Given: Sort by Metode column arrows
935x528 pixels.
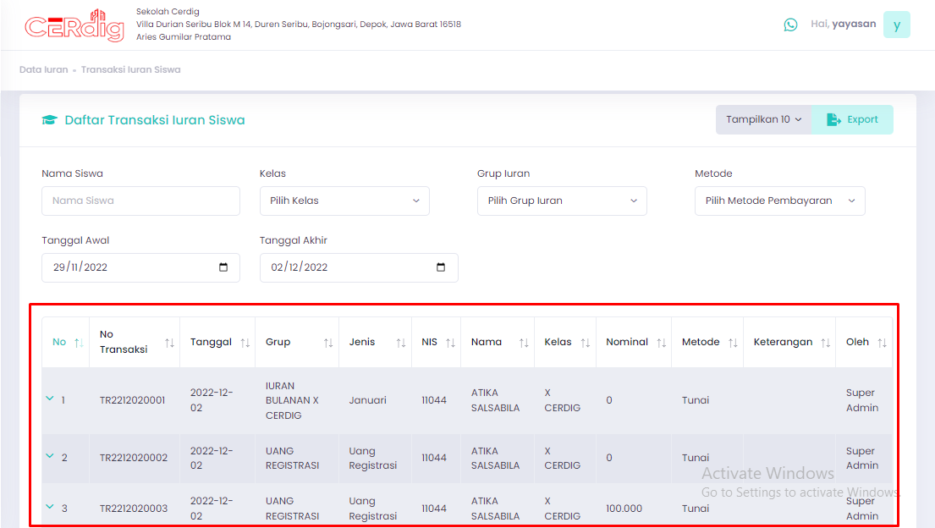Looking at the screenshot, I should pos(733,343).
